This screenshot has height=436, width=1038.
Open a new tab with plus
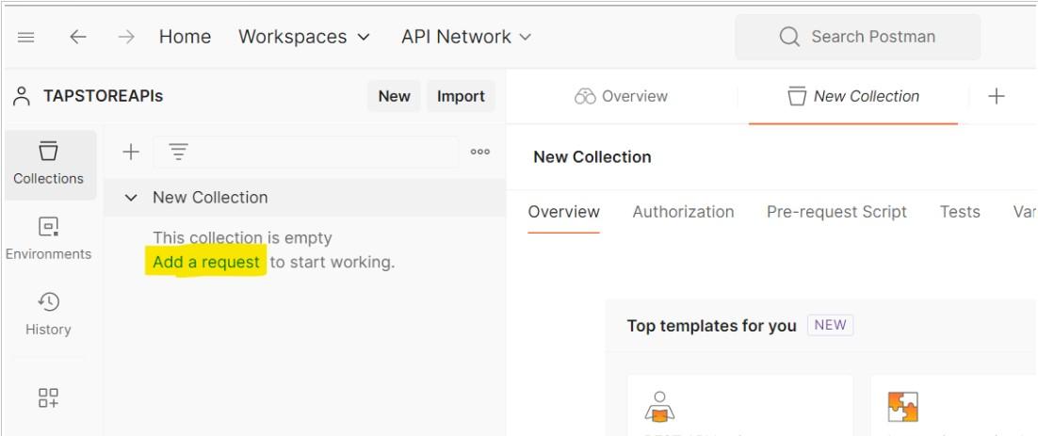click(996, 96)
